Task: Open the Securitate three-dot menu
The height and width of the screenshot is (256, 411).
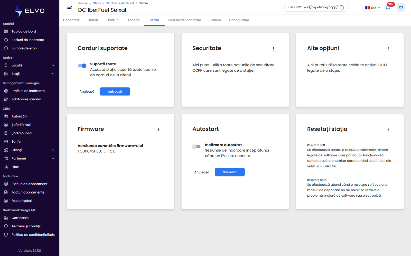Action: pyautogui.click(x=273, y=49)
